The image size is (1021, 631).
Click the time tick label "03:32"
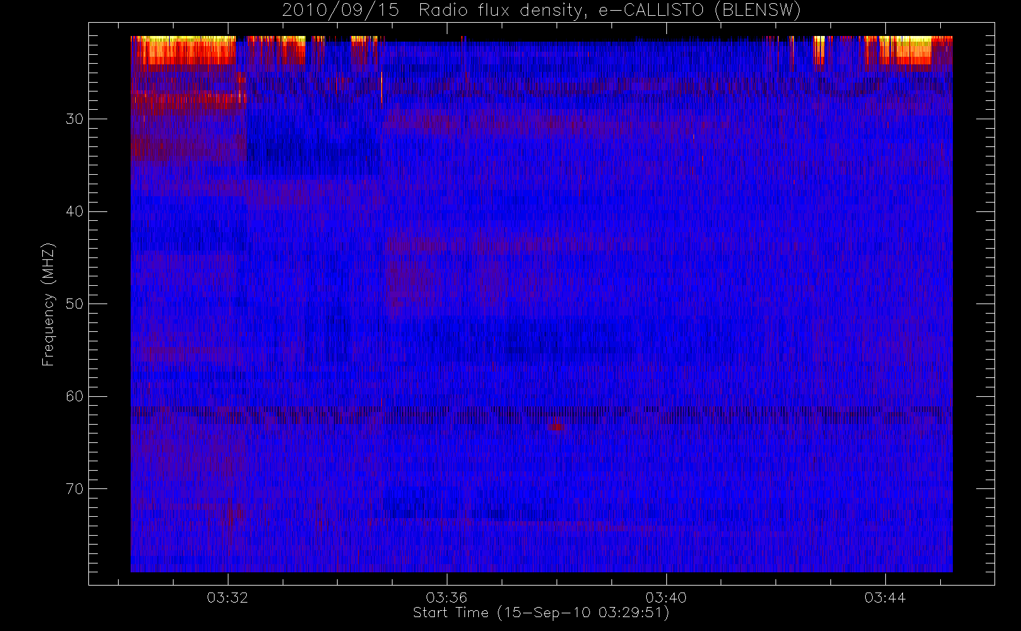tap(228, 598)
